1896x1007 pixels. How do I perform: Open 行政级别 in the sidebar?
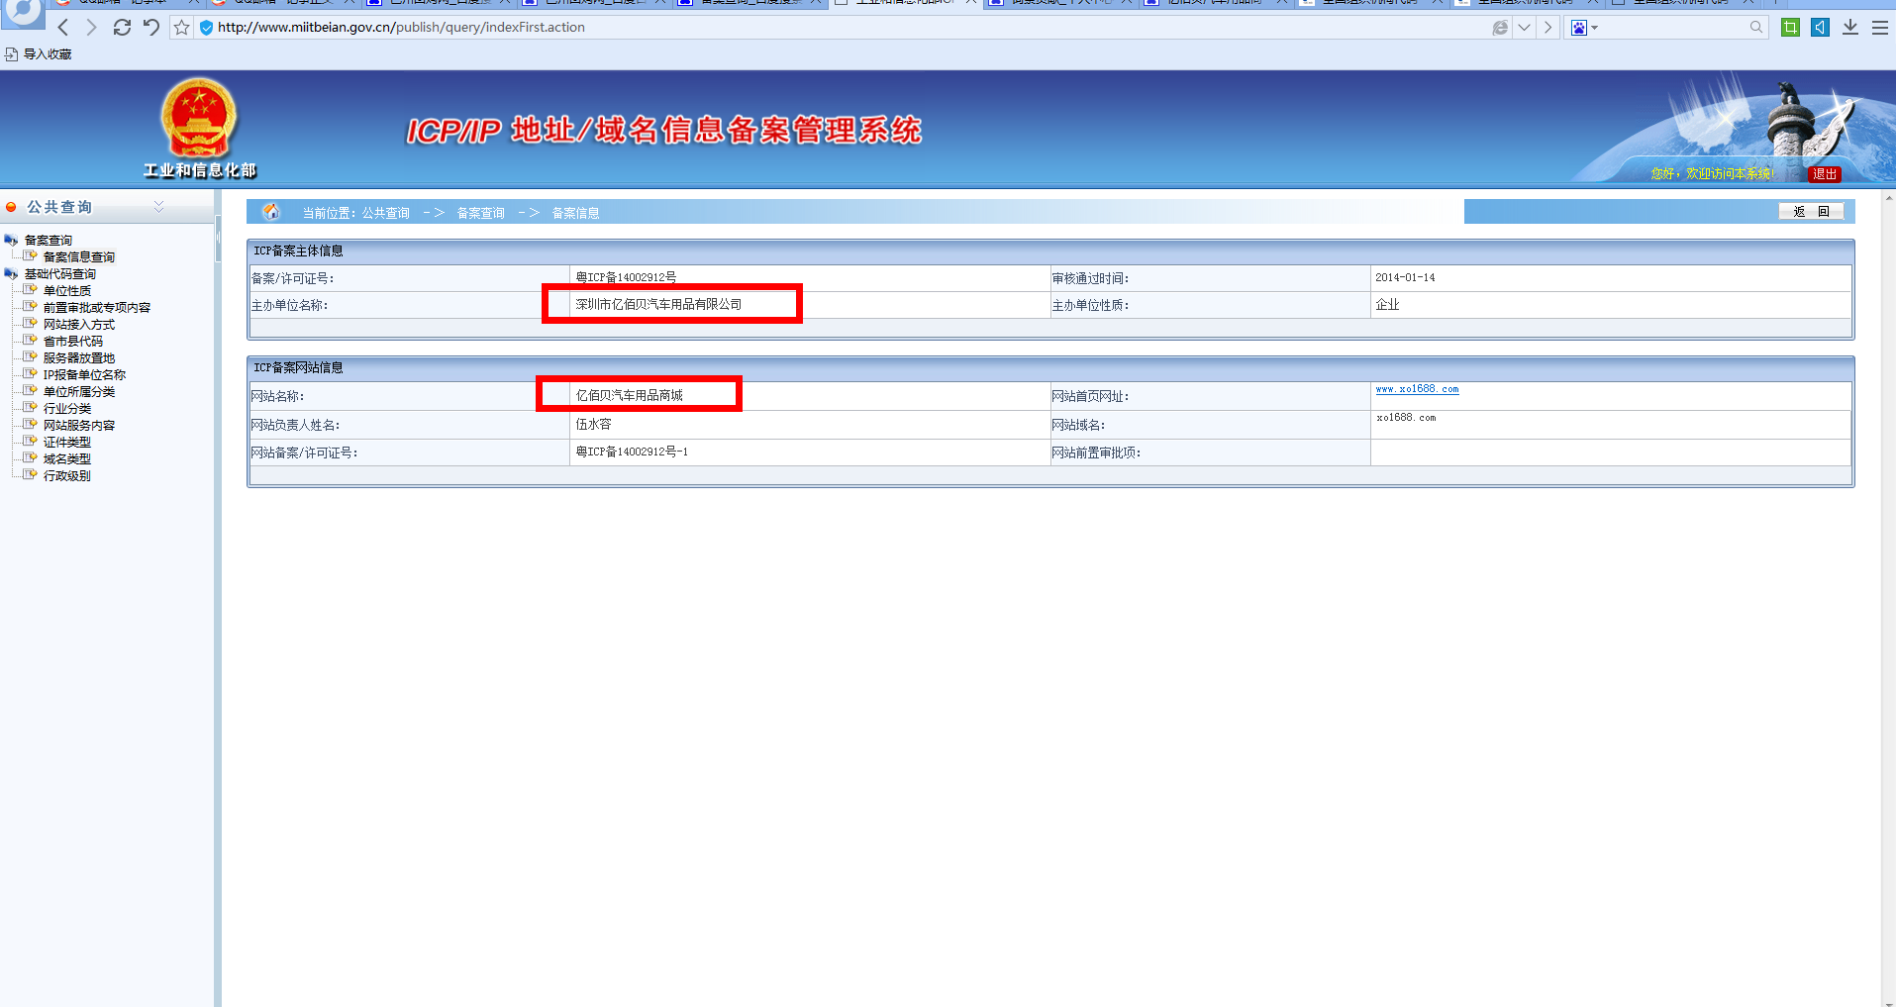coord(66,476)
